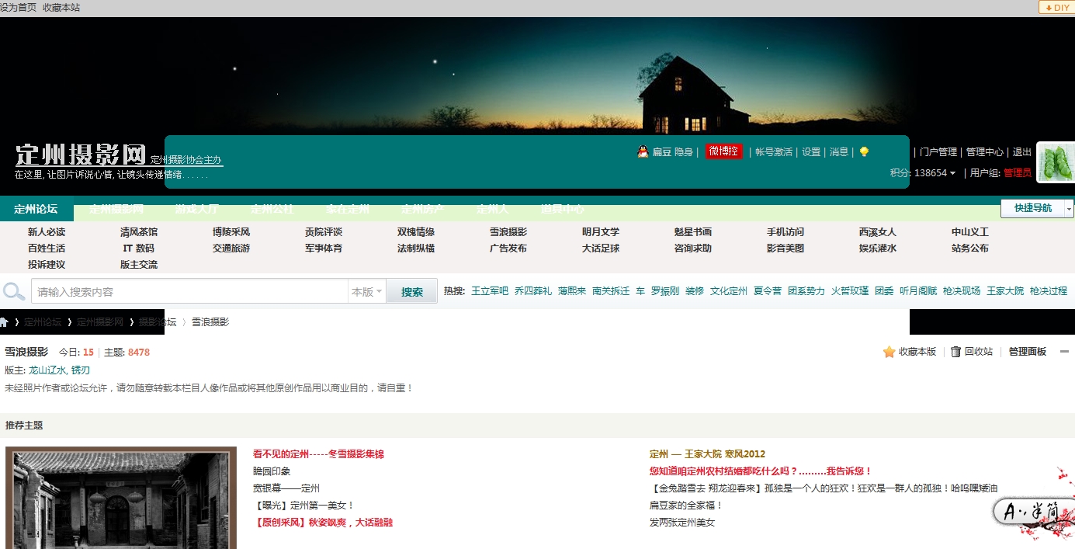The width and height of the screenshot is (1075, 549).
Task: Select the 定州论坛 tab
Action: click(36, 209)
